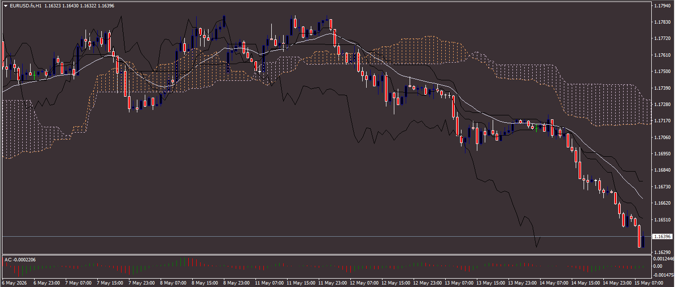Click the 1.16620 price scale value
This screenshot has width=675, height=287.
click(x=662, y=203)
